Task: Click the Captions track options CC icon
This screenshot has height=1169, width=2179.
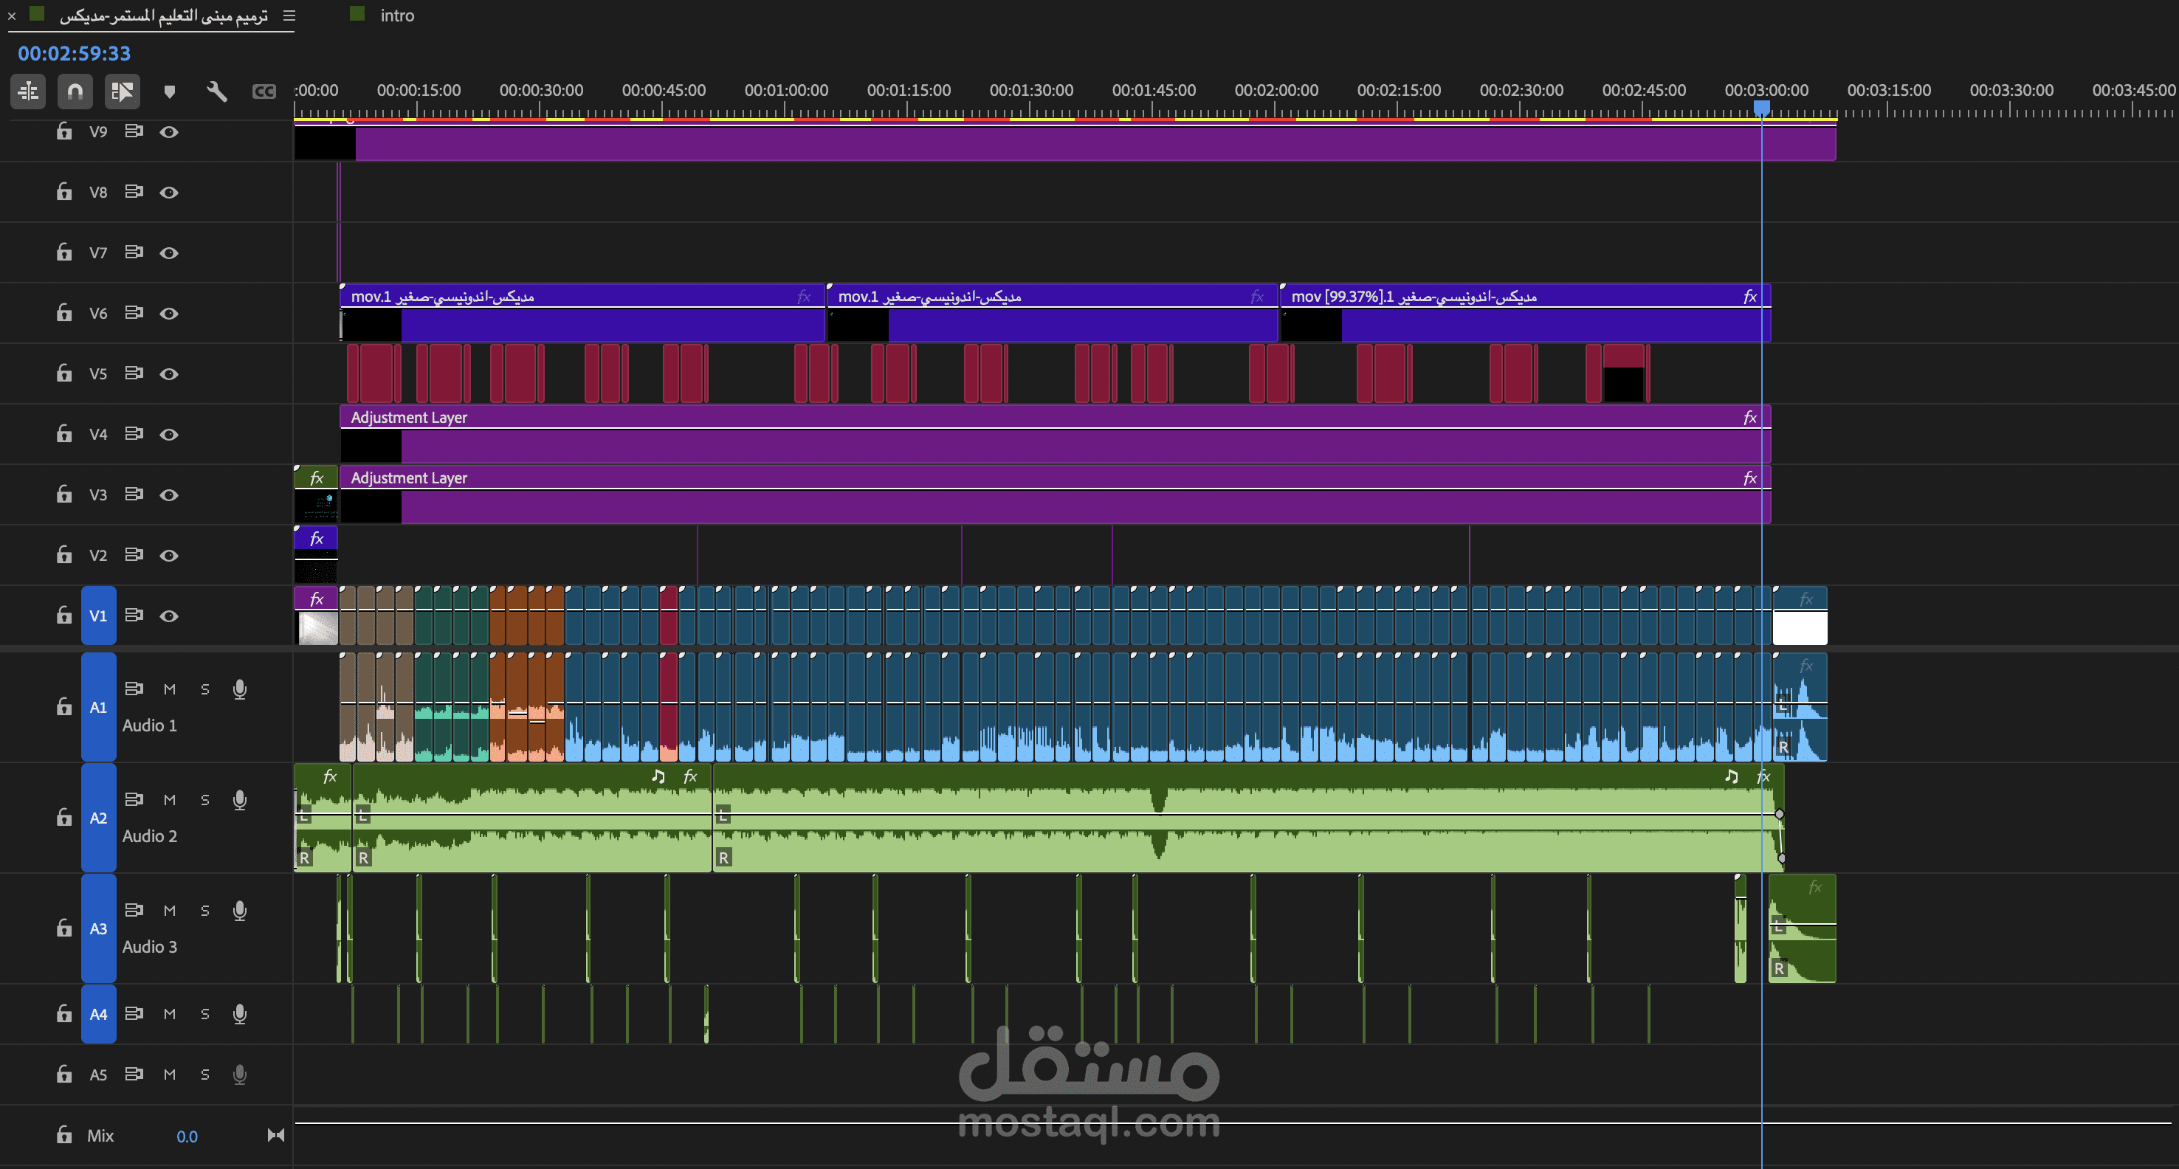Action: click(x=264, y=92)
